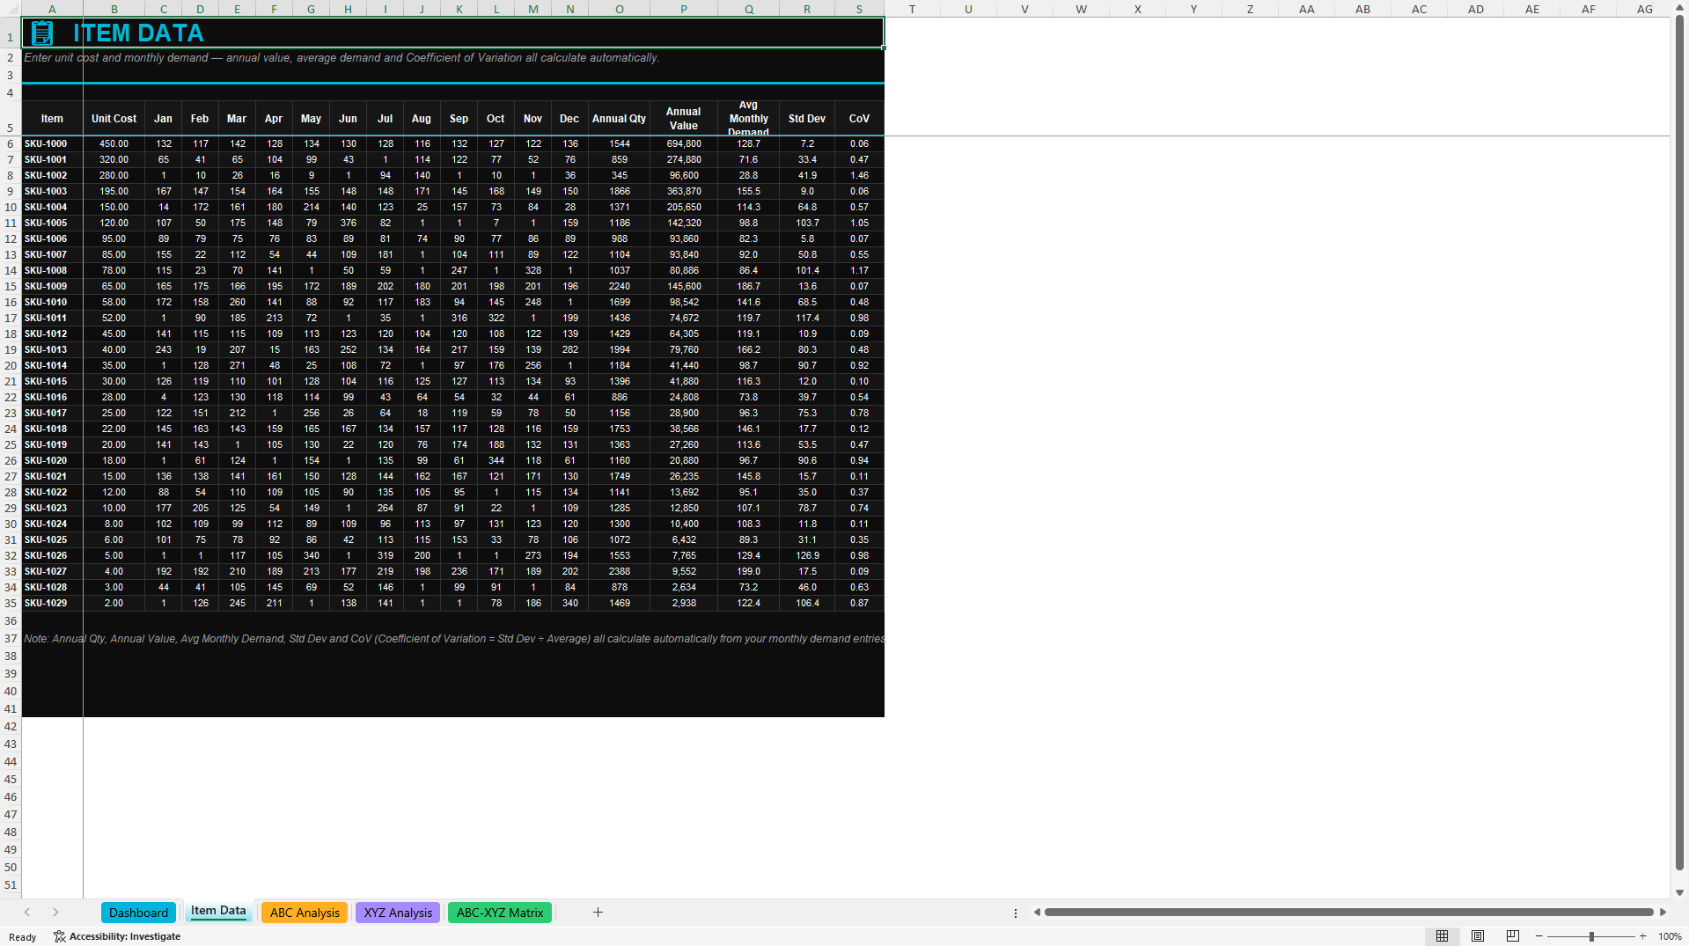Click the horizontal scrollbar left arrow
This screenshot has height=946, width=1689.
pyautogui.click(x=1037, y=913)
